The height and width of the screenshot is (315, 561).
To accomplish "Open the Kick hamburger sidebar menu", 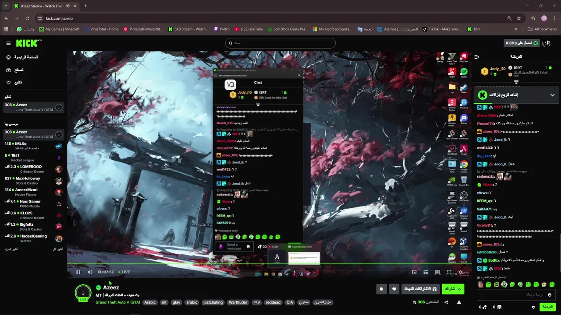I will tap(8, 43).
